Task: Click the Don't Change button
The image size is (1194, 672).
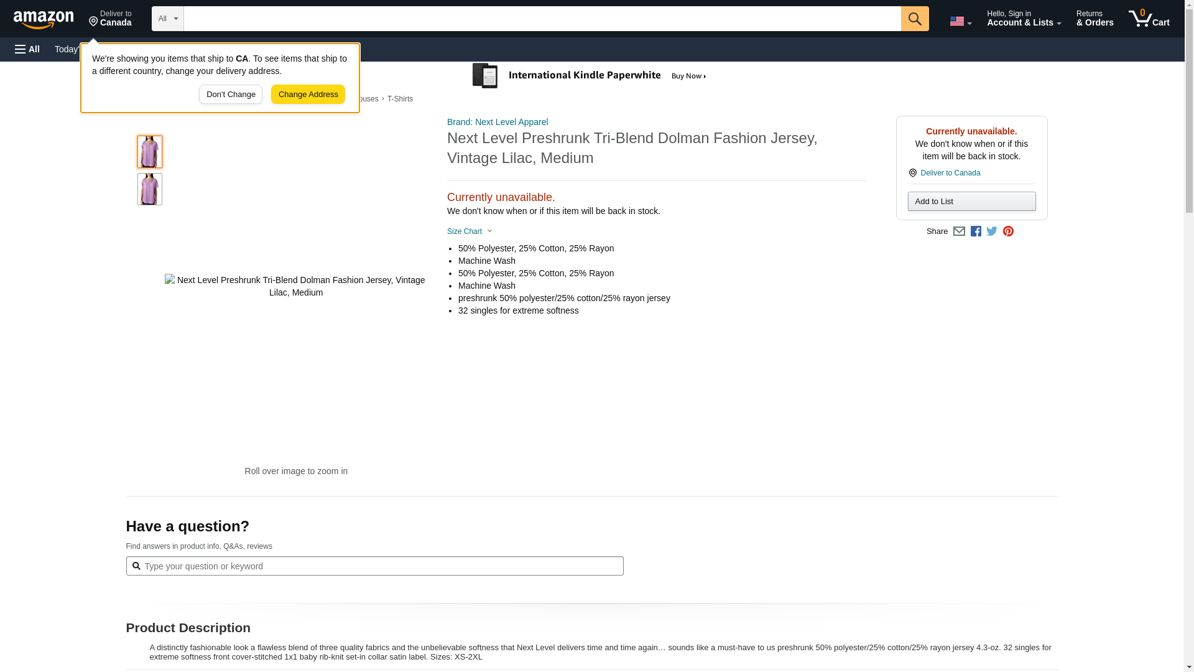Action: 231,95
